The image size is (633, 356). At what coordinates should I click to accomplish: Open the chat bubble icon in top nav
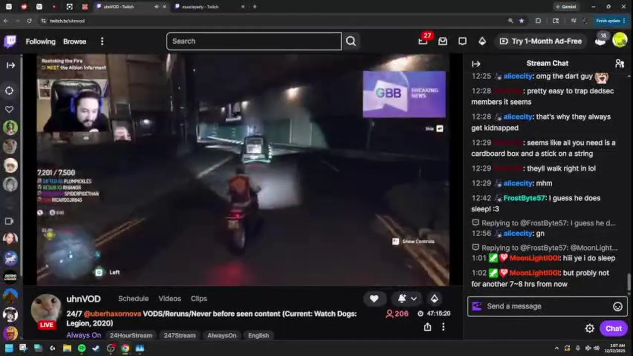[x=462, y=41]
